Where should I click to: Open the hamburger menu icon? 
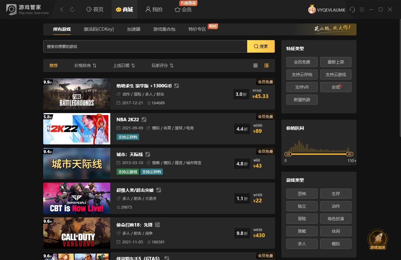(362, 10)
